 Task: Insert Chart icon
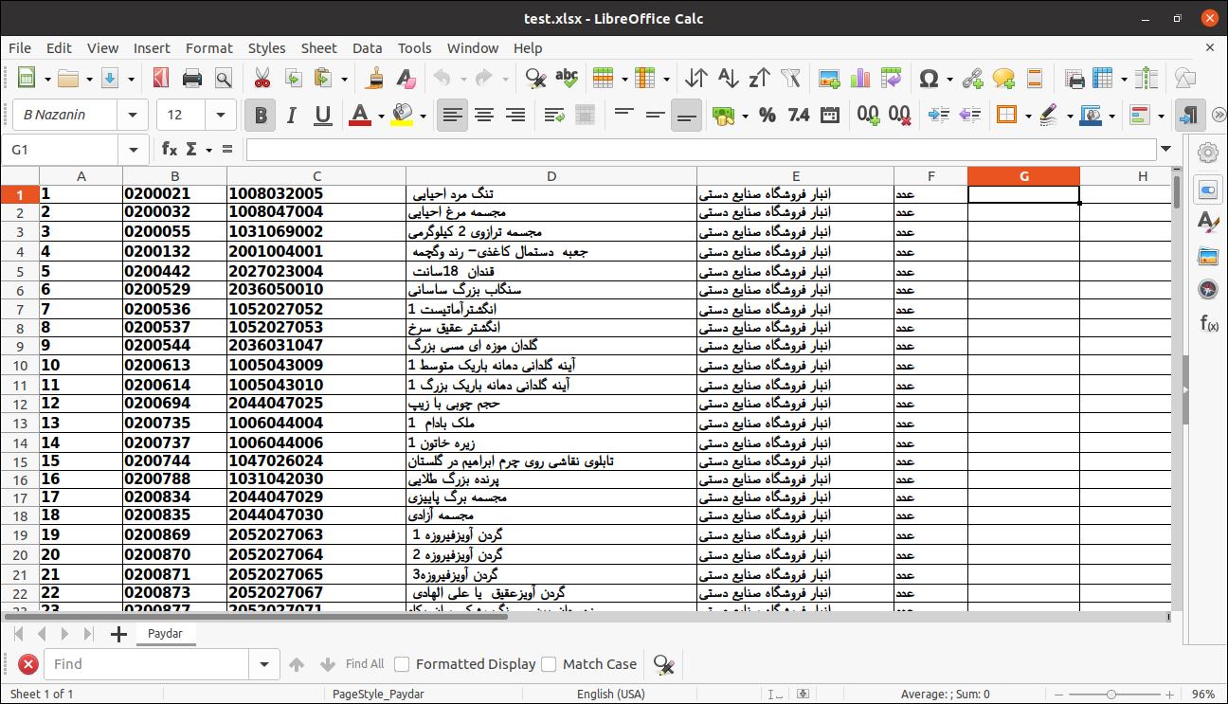[860, 79]
